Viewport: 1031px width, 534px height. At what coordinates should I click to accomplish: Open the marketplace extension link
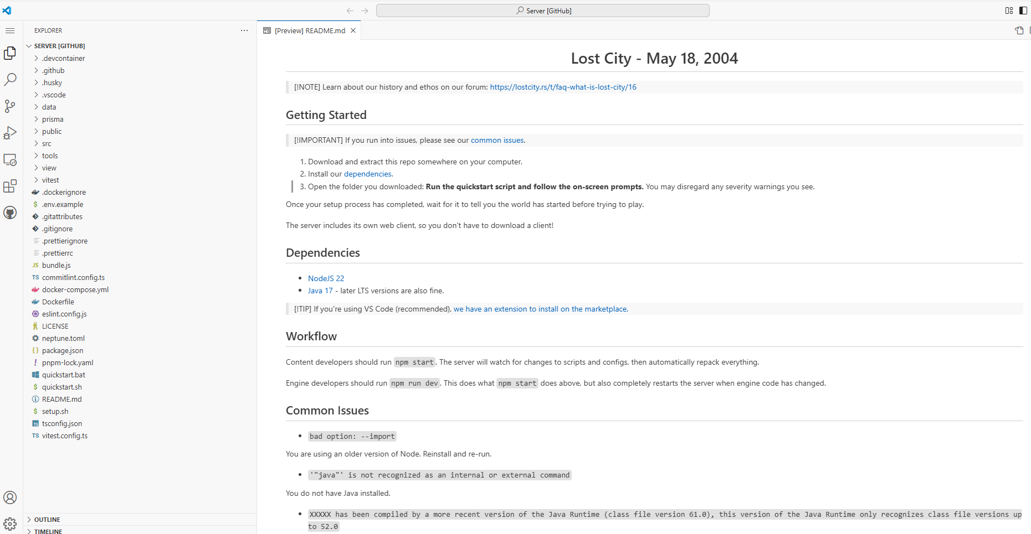coord(541,309)
